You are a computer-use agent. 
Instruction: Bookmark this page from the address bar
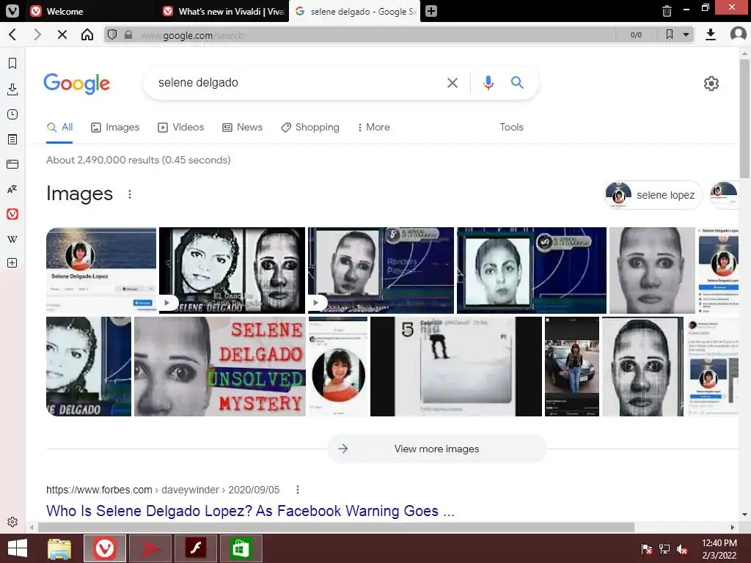pos(670,34)
